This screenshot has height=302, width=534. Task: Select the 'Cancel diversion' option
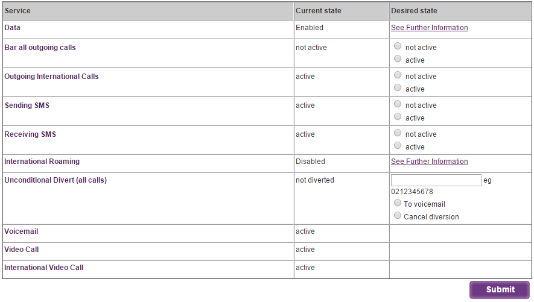coord(398,215)
